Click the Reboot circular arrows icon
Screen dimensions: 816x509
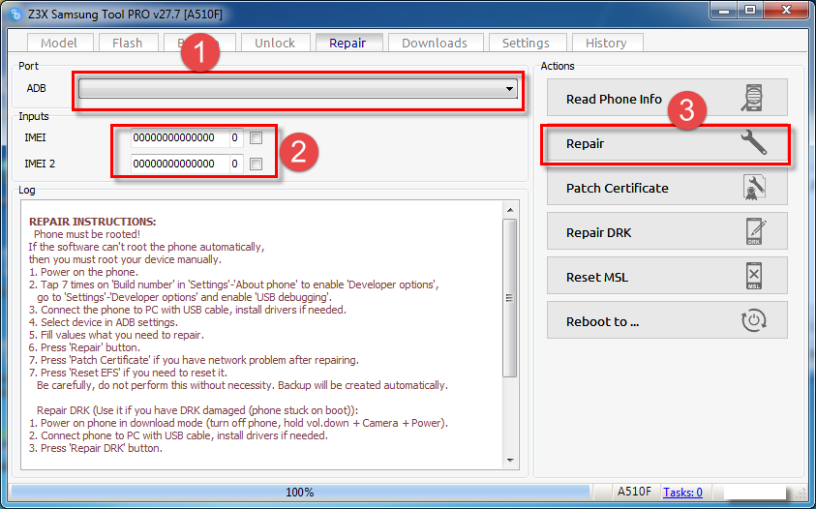coord(753,320)
